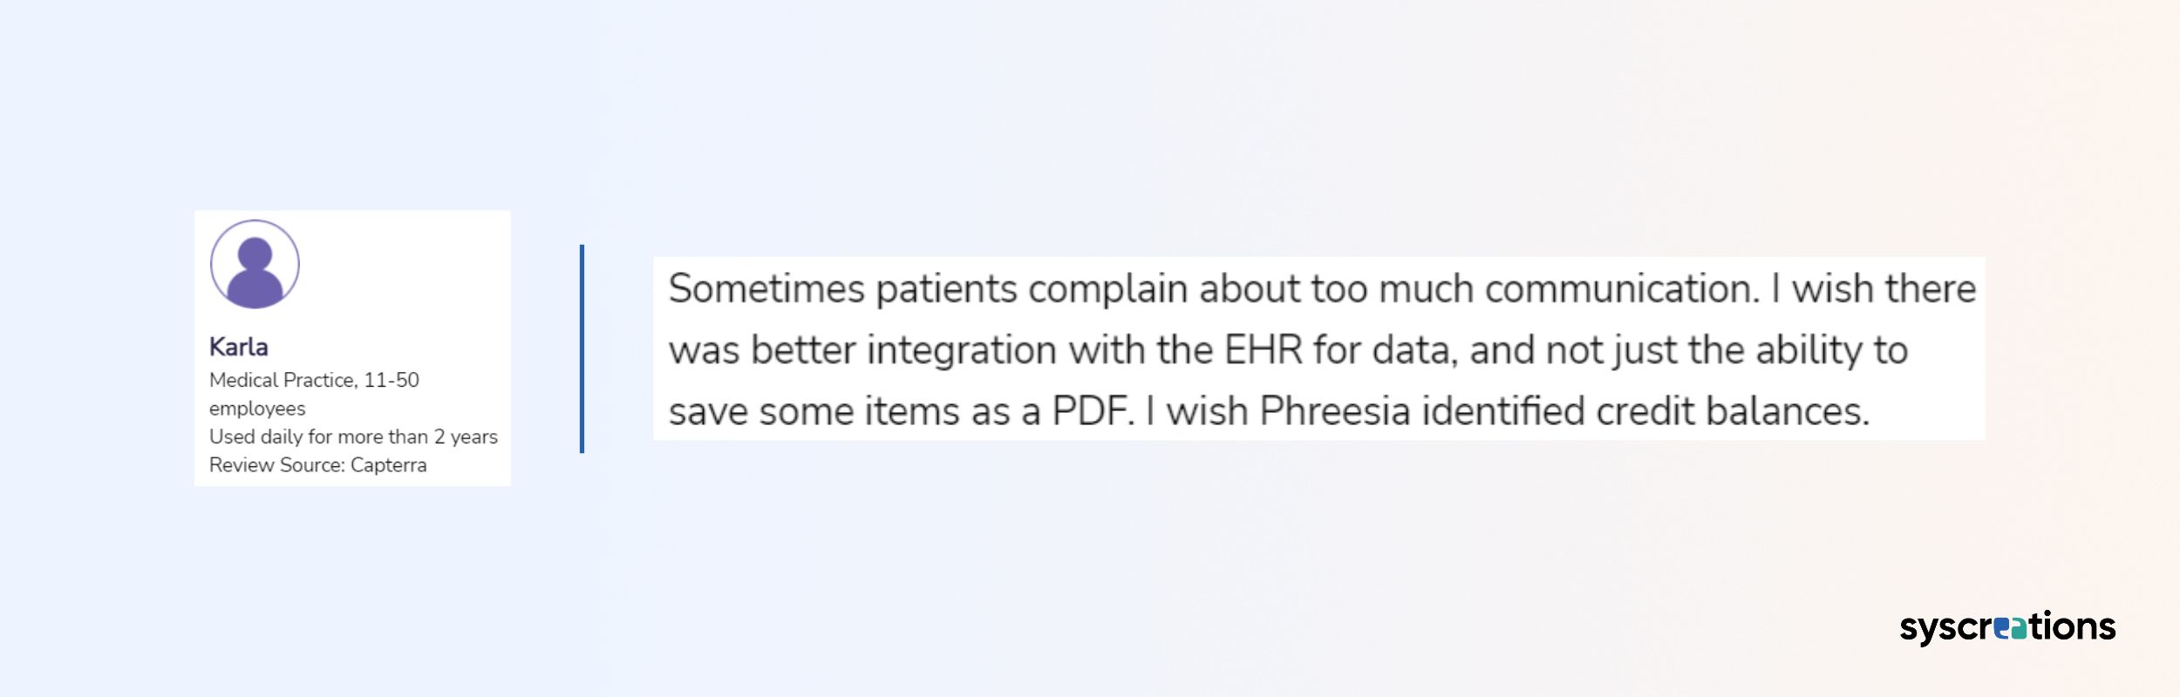Click the teal quote marks in logo
This screenshot has width=2180, height=697.
[2010, 627]
